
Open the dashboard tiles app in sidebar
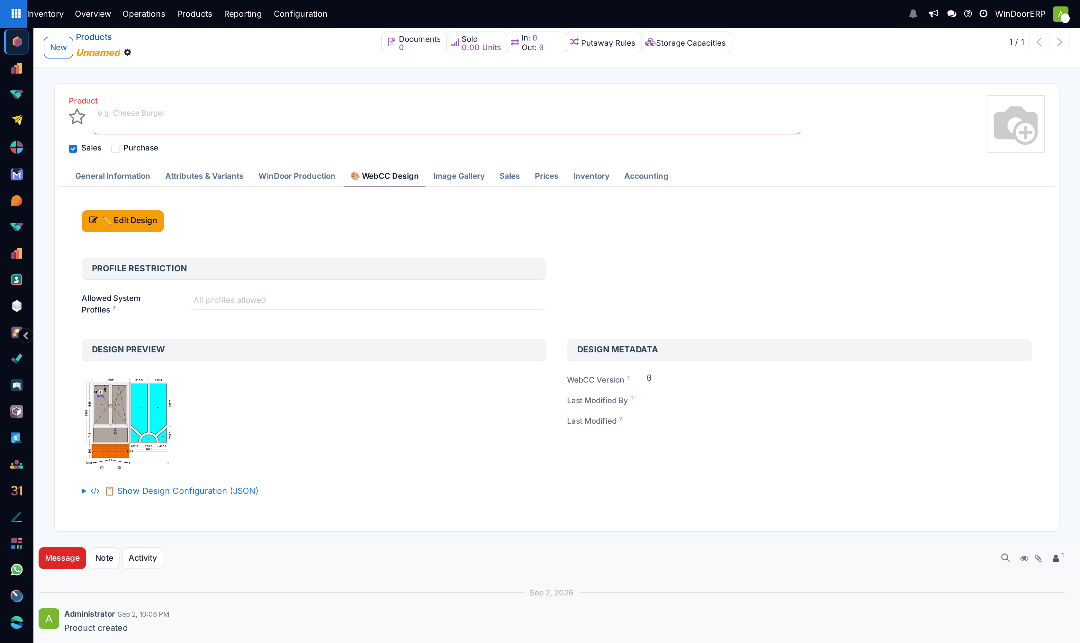tap(16, 543)
